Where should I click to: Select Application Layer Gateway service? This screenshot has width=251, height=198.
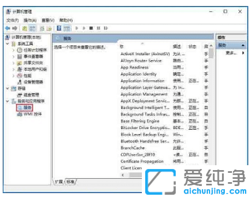click(x=146, y=88)
